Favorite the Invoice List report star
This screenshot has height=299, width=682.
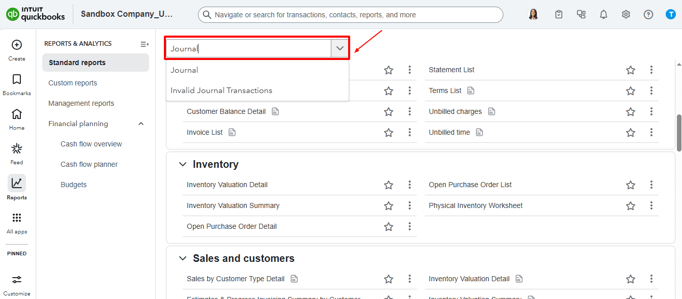[x=389, y=133]
